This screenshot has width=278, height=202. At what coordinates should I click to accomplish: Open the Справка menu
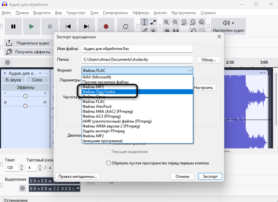tap(208, 13)
